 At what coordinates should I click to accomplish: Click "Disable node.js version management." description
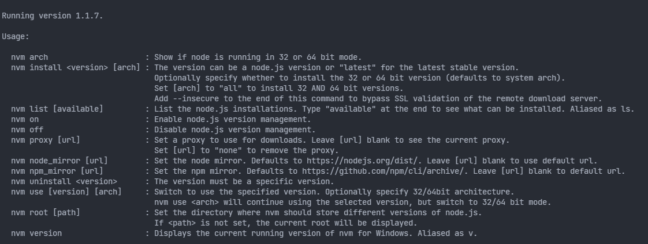[234, 129]
